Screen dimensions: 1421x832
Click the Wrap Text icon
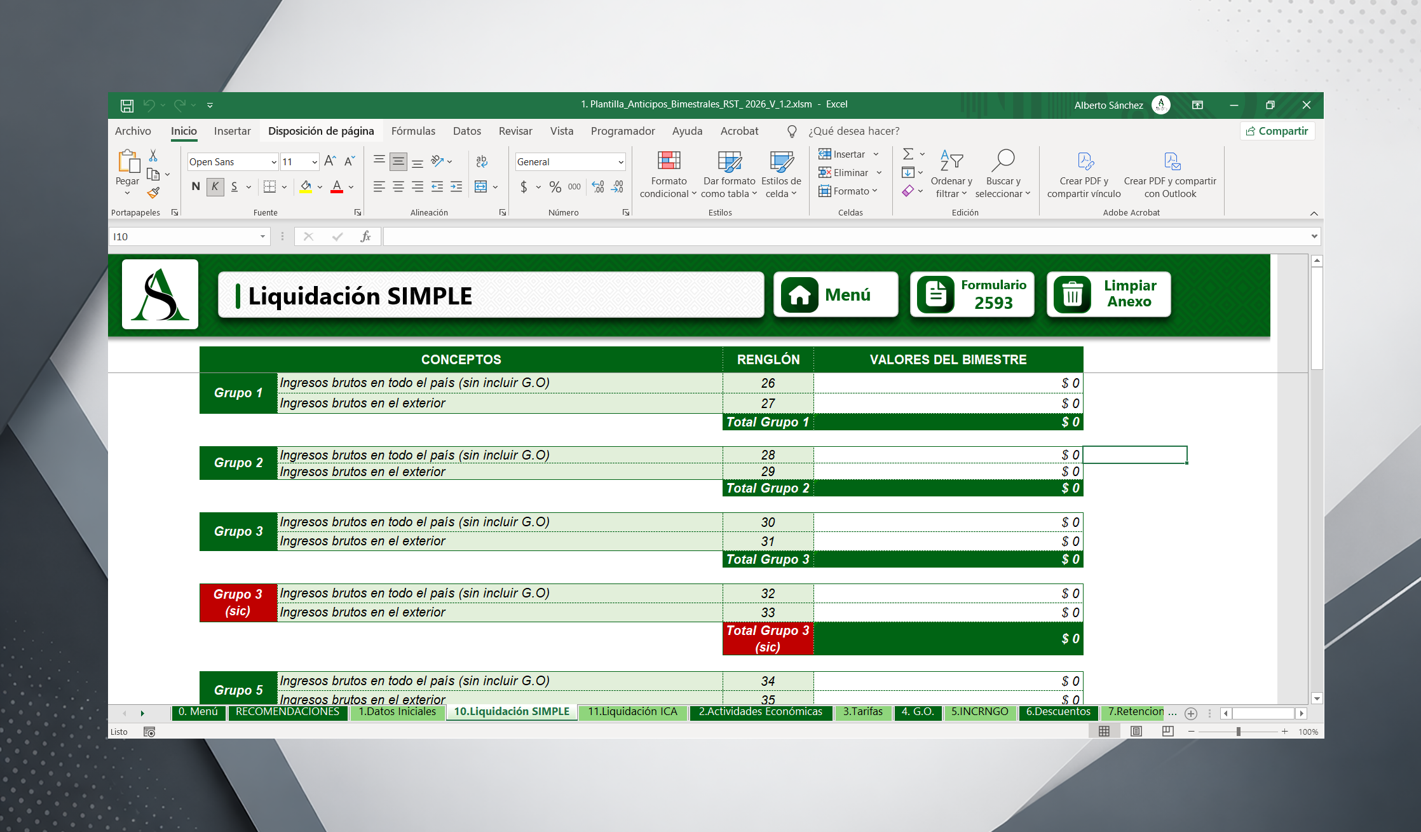482,161
